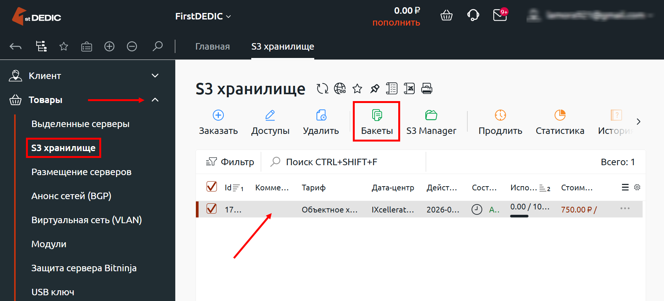
Task: Open the Фильтр button
Action: [x=230, y=162]
